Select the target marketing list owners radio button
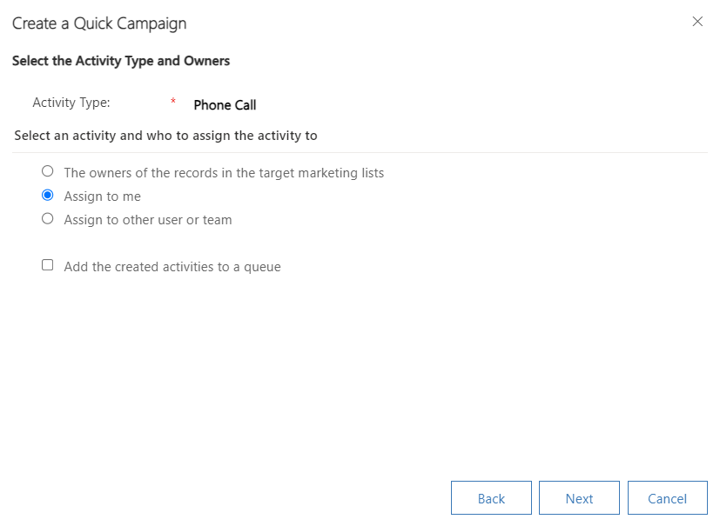The width and height of the screenshot is (720, 526). [48, 171]
